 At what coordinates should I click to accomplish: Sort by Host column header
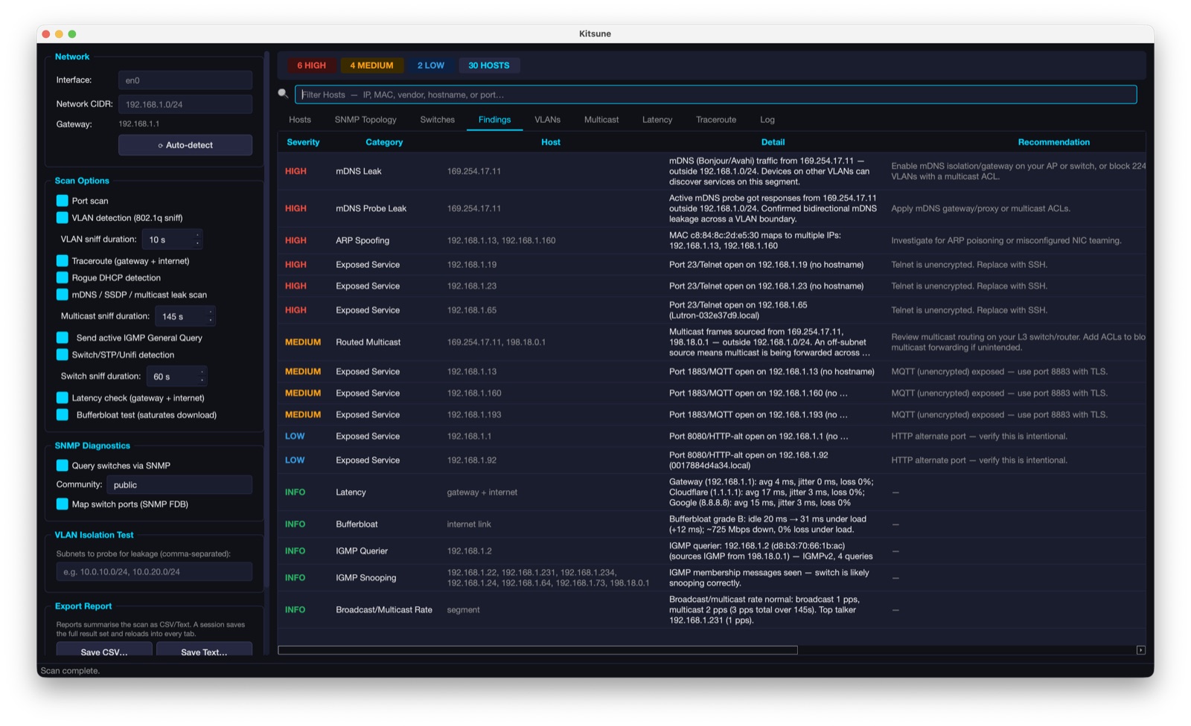pyautogui.click(x=551, y=142)
